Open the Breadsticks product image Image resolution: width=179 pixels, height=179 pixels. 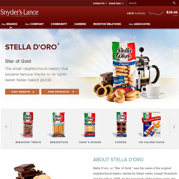pyautogui.click(x=59, y=125)
